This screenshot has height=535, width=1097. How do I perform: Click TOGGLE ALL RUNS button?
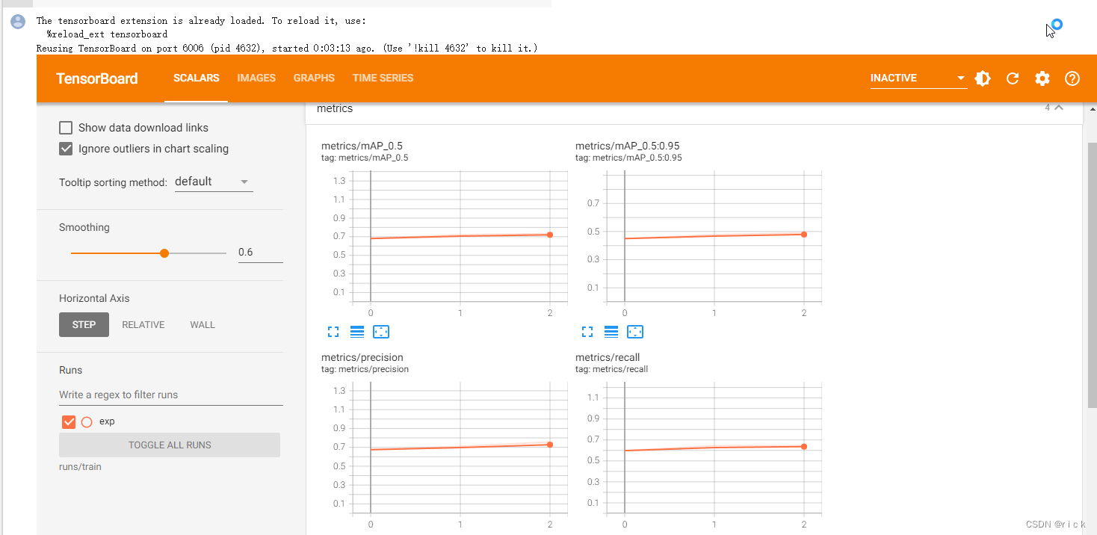(x=170, y=445)
